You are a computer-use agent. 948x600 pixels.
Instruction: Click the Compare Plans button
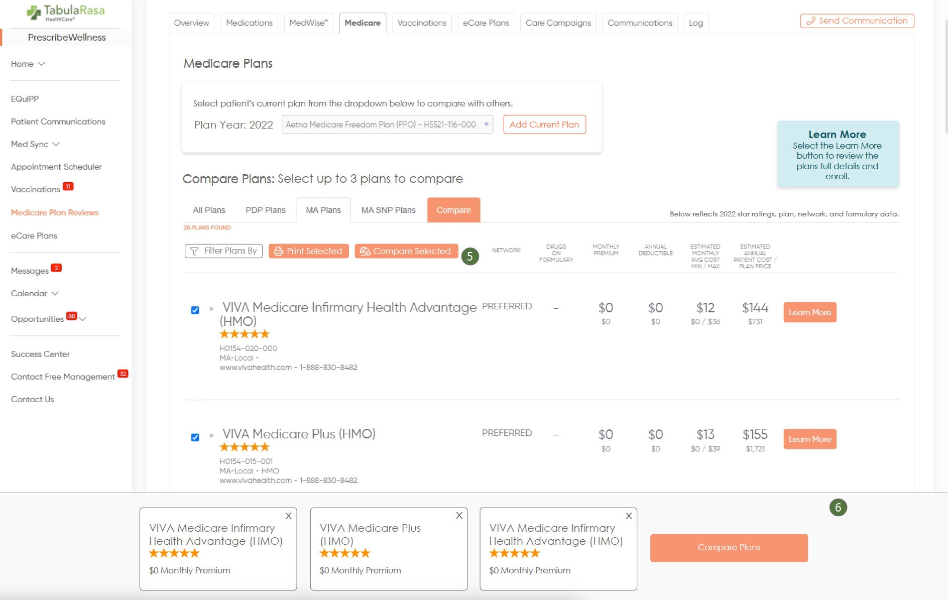(x=729, y=548)
